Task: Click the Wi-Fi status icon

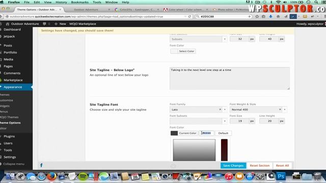Action: pyautogui.click(x=278, y=2)
